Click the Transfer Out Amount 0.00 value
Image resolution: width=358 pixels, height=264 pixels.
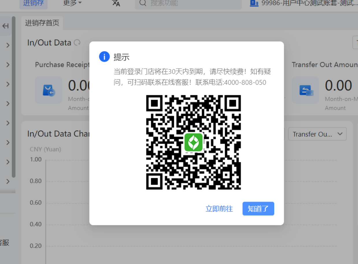coord(338,85)
